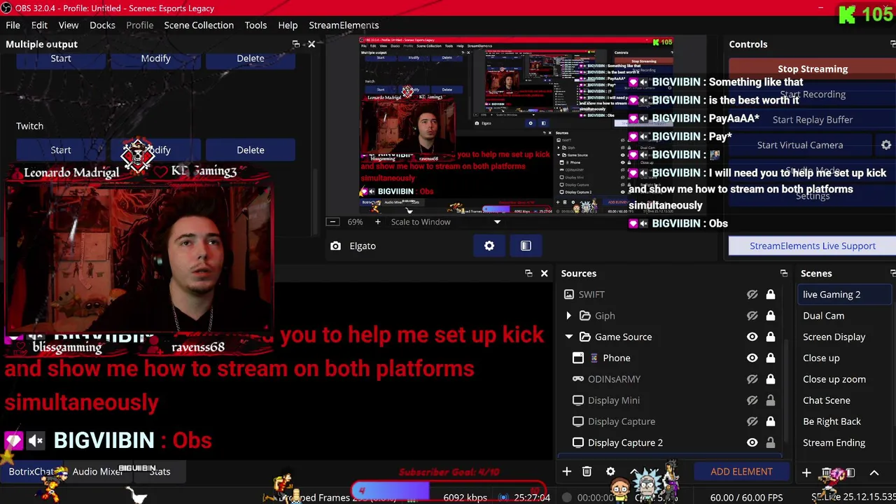Click the Display Mini monitor icon
Screen dimensions: 896x504
[x=578, y=400]
